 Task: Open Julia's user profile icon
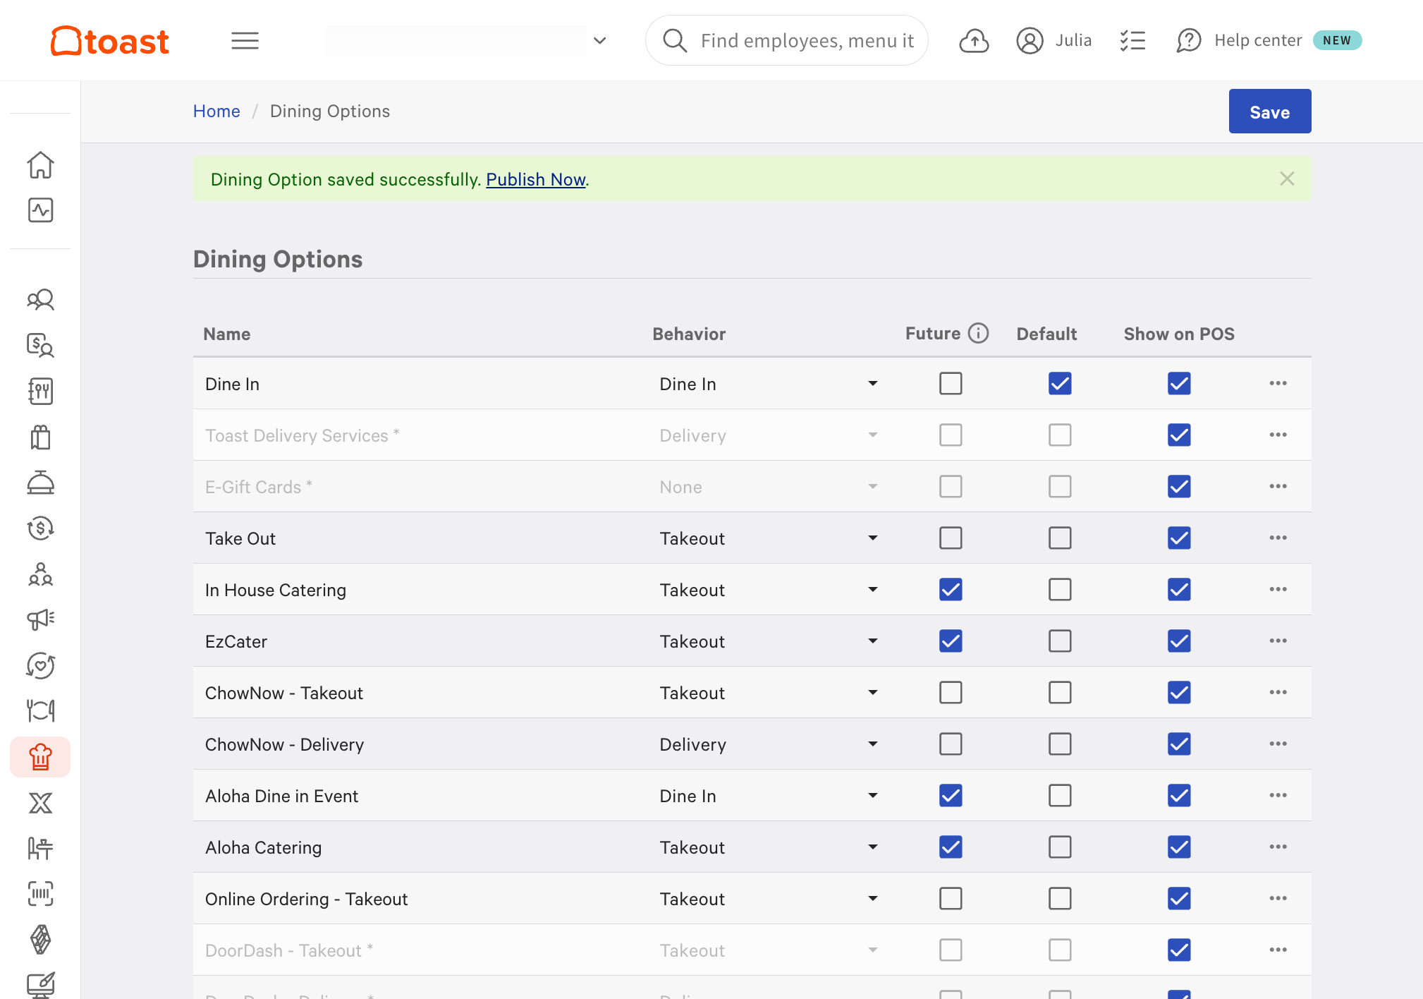point(1030,41)
